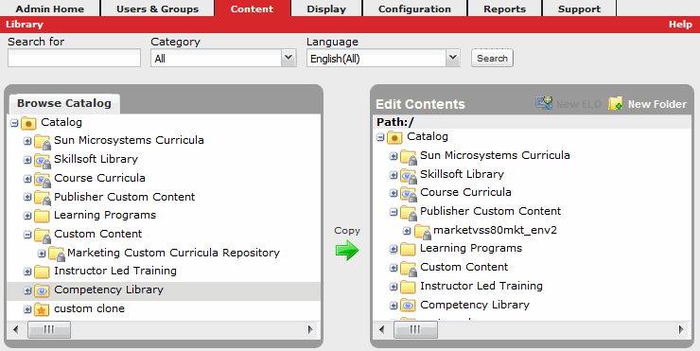Viewport: 700px width, 351px height.
Task: Select Learning Programs label in Browse Catalog
Action: 105,216
